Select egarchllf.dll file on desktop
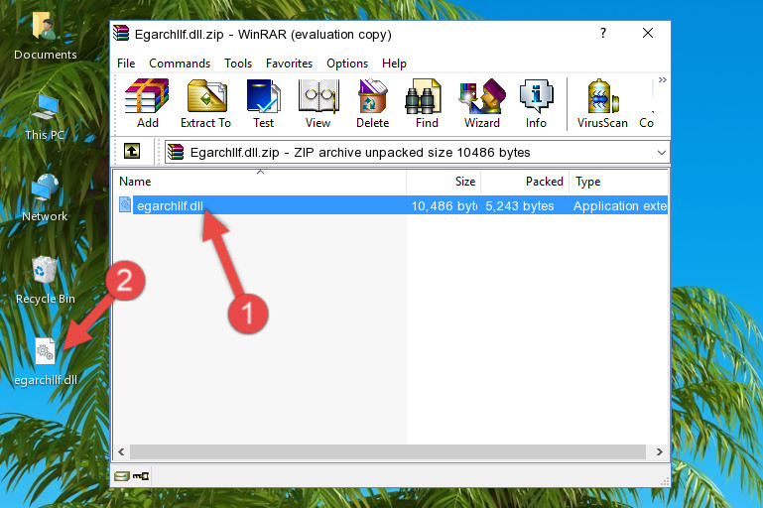Viewport: 763px width, 508px height. (x=46, y=362)
